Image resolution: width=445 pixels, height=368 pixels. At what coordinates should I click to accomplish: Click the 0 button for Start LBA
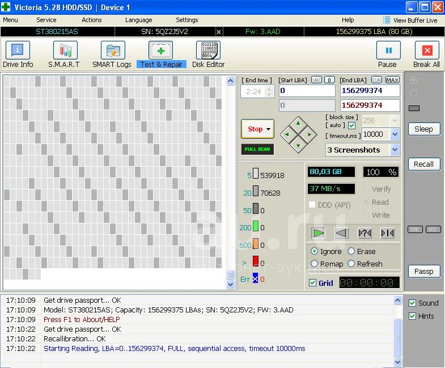pyautogui.click(x=329, y=80)
